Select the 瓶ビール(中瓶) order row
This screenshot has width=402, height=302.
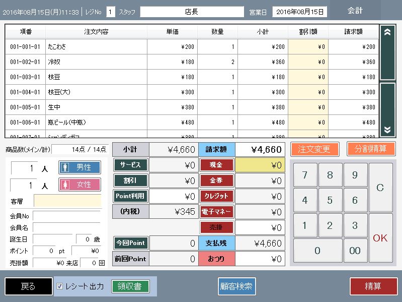[x=192, y=123]
